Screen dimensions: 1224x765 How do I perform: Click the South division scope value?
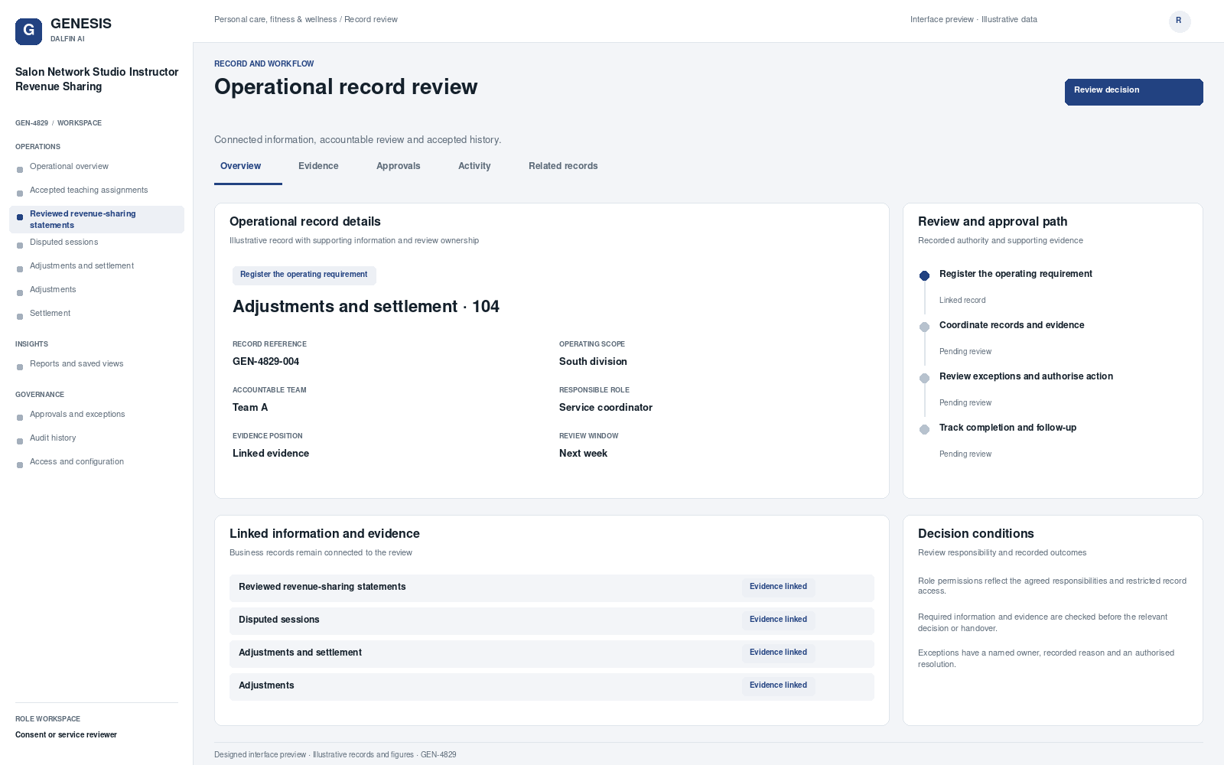[x=593, y=362]
